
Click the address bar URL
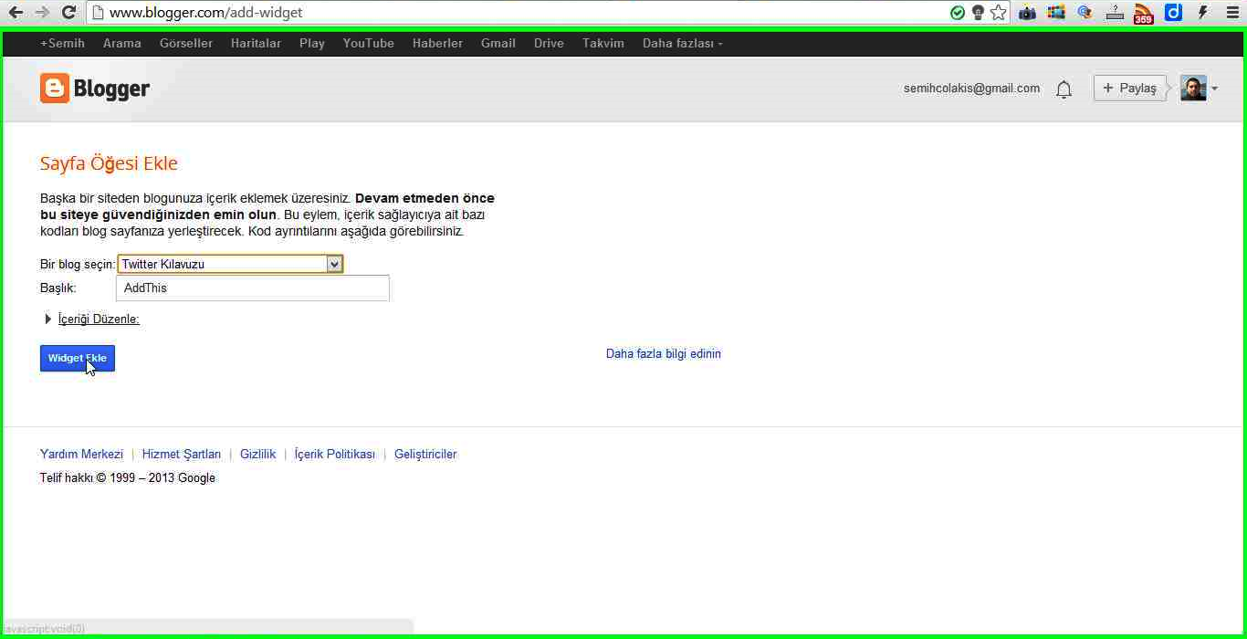[206, 13]
